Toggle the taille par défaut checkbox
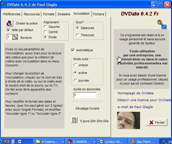 click(x=8, y=30)
